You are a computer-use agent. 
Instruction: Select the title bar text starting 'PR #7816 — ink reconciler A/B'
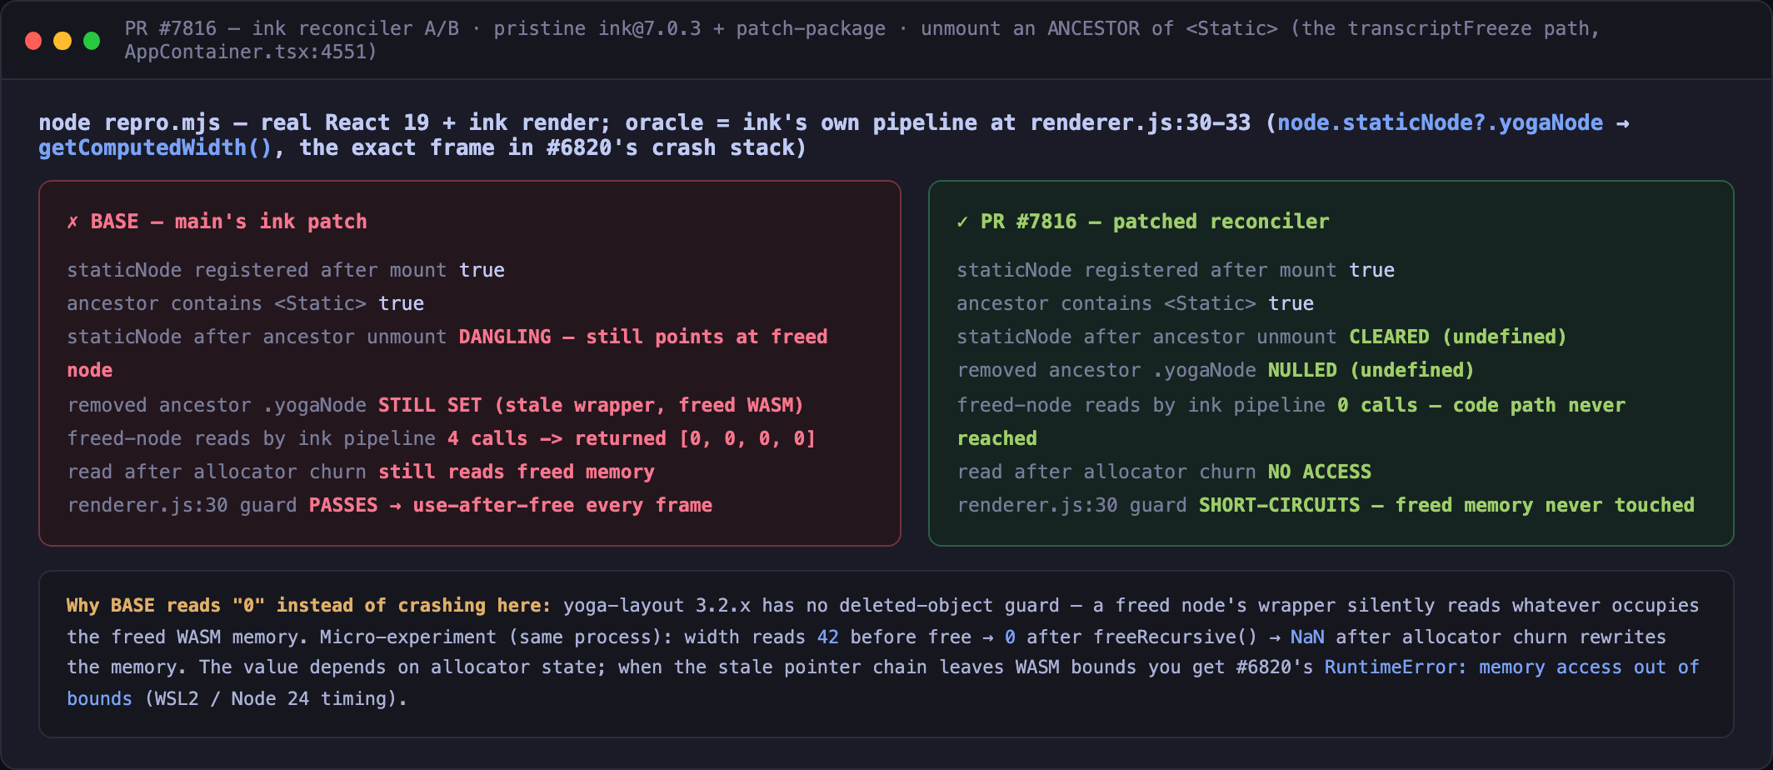(x=862, y=40)
